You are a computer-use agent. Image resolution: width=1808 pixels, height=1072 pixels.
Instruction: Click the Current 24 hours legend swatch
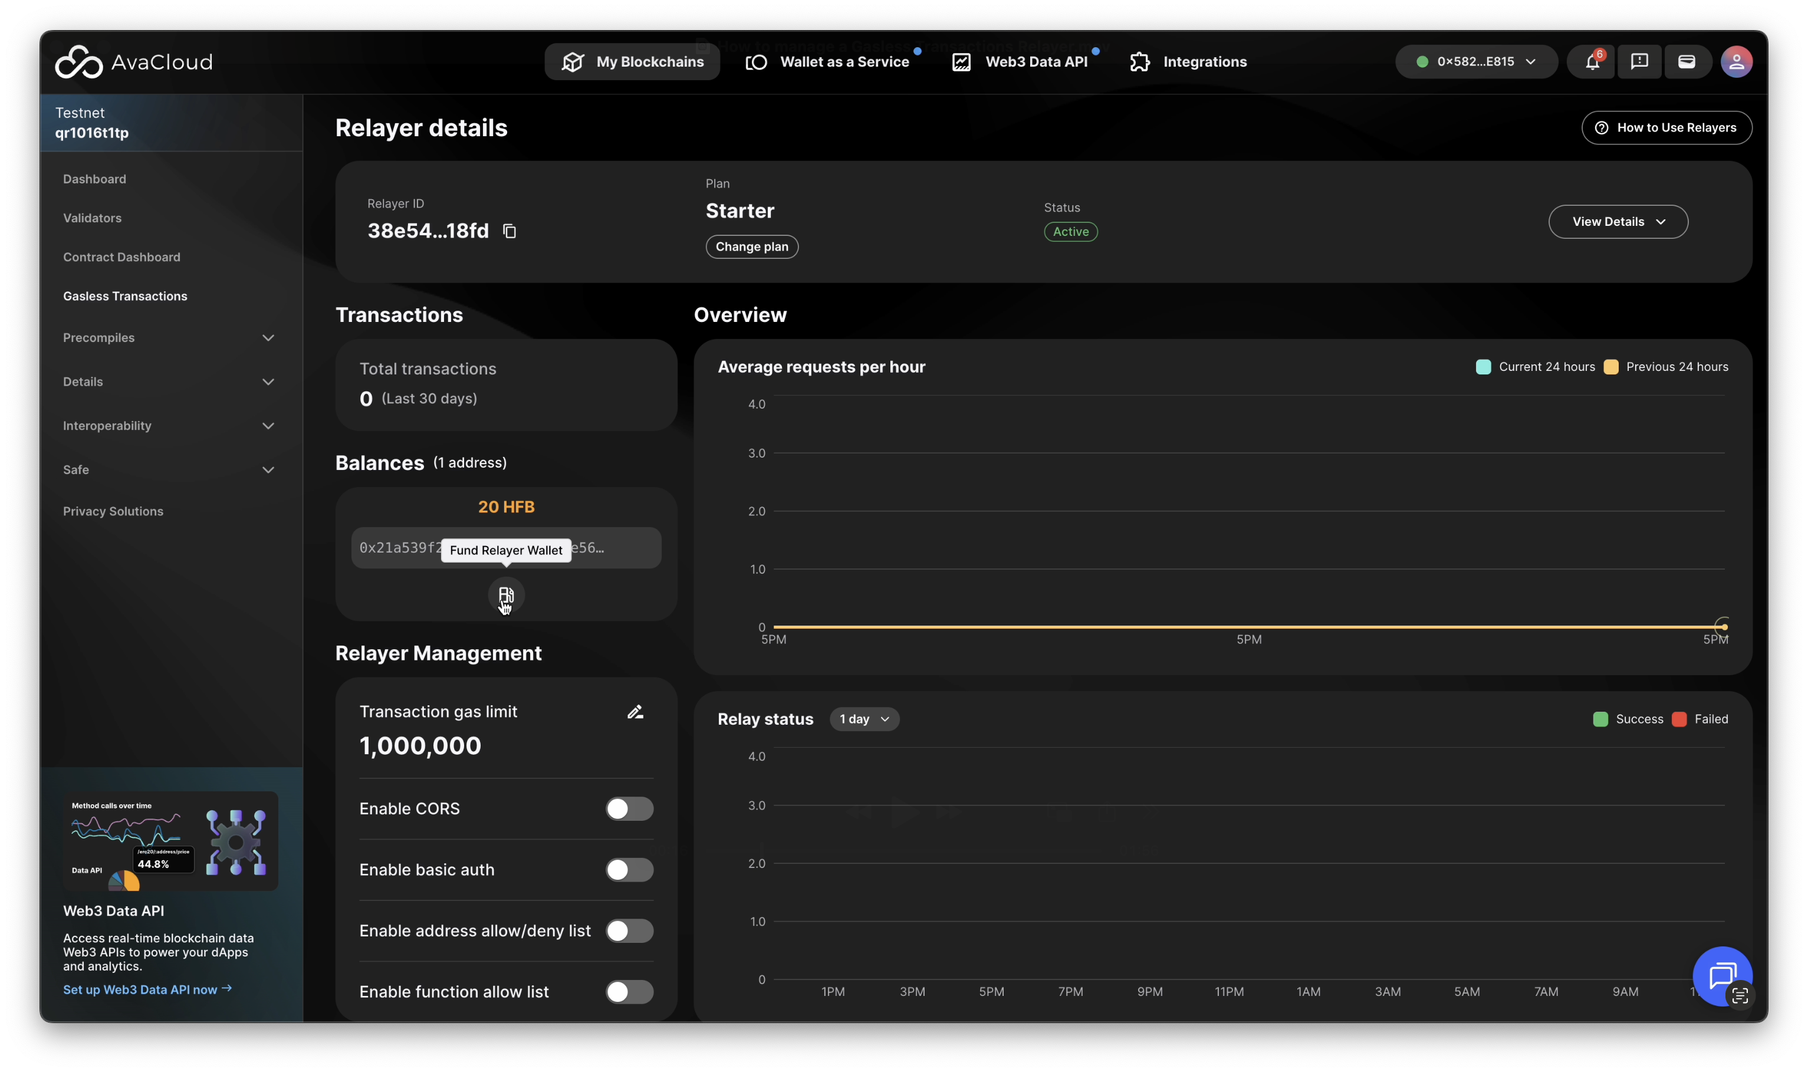[1482, 367]
